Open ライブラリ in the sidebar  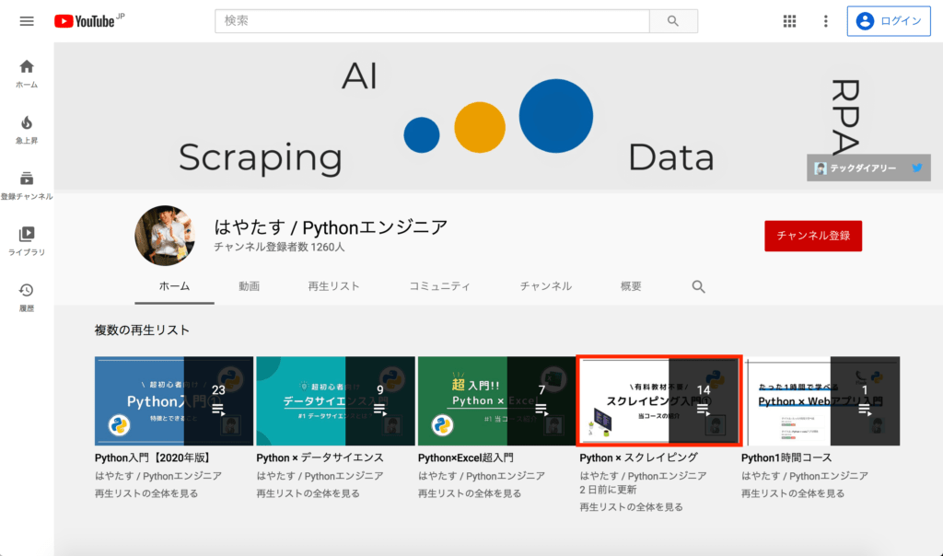click(27, 241)
